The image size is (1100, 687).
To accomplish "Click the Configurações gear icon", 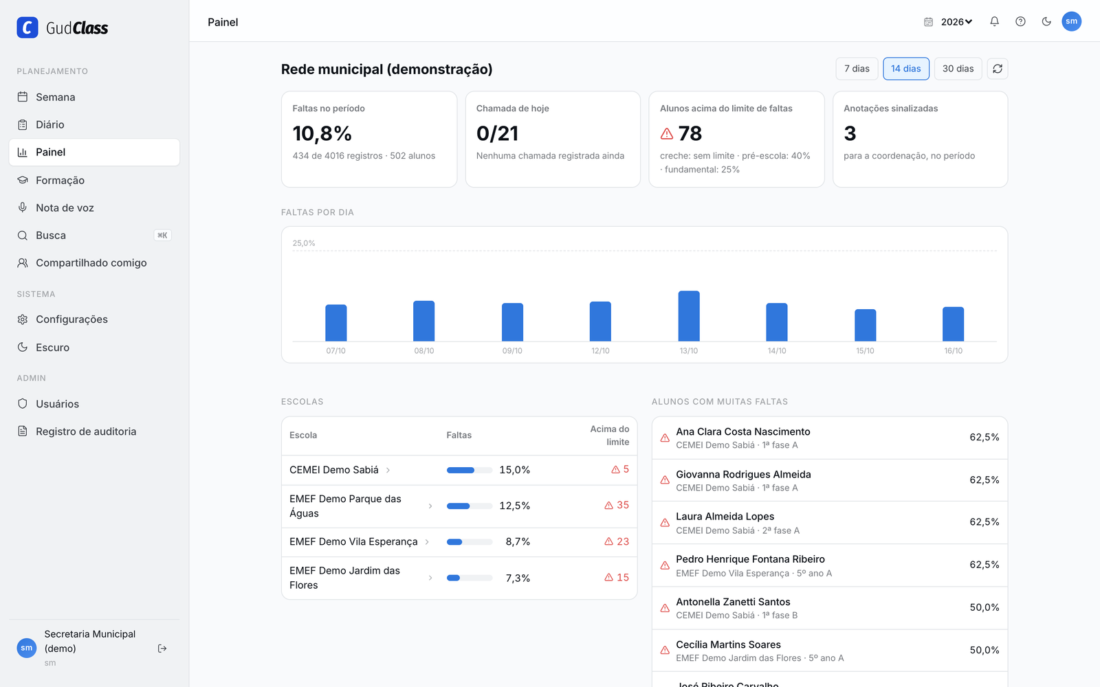I will tap(23, 319).
